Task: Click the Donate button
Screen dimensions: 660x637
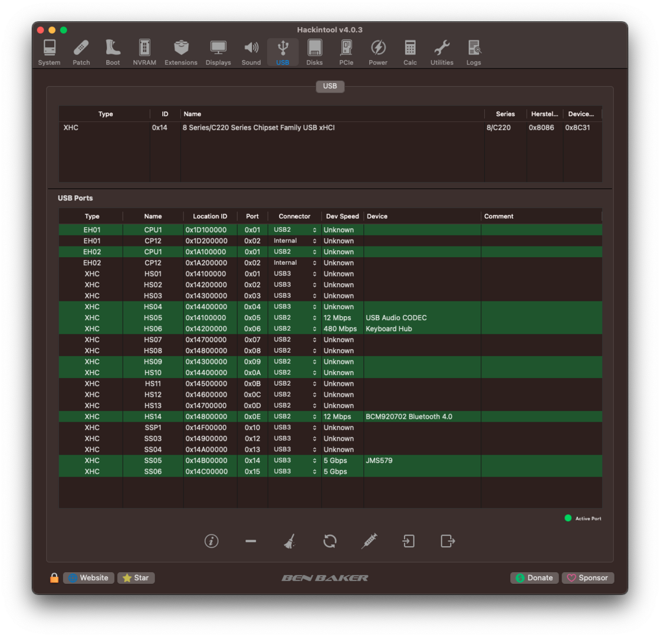Action: coord(534,578)
